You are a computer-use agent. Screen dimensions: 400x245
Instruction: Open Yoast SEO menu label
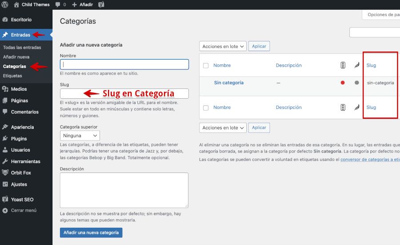coord(22,200)
